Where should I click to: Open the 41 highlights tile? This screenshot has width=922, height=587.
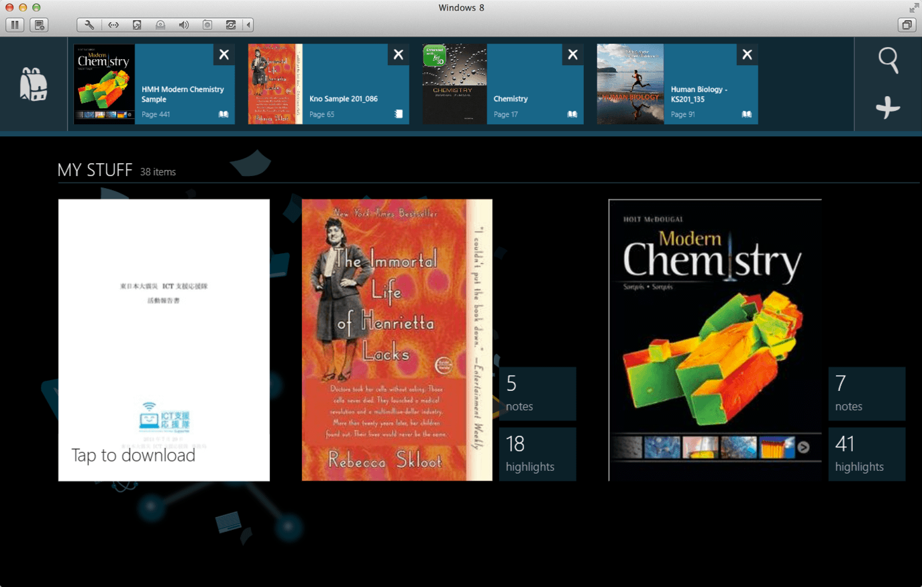coord(867,454)
